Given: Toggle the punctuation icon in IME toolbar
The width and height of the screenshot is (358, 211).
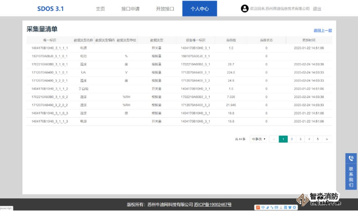Looking at the screenshot, I should click(x=272, y=207).
